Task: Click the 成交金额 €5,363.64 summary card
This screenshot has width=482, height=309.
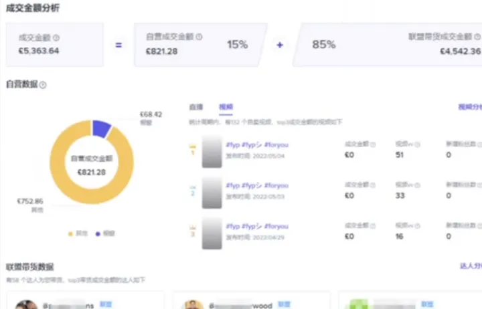Action: point(55,45)
